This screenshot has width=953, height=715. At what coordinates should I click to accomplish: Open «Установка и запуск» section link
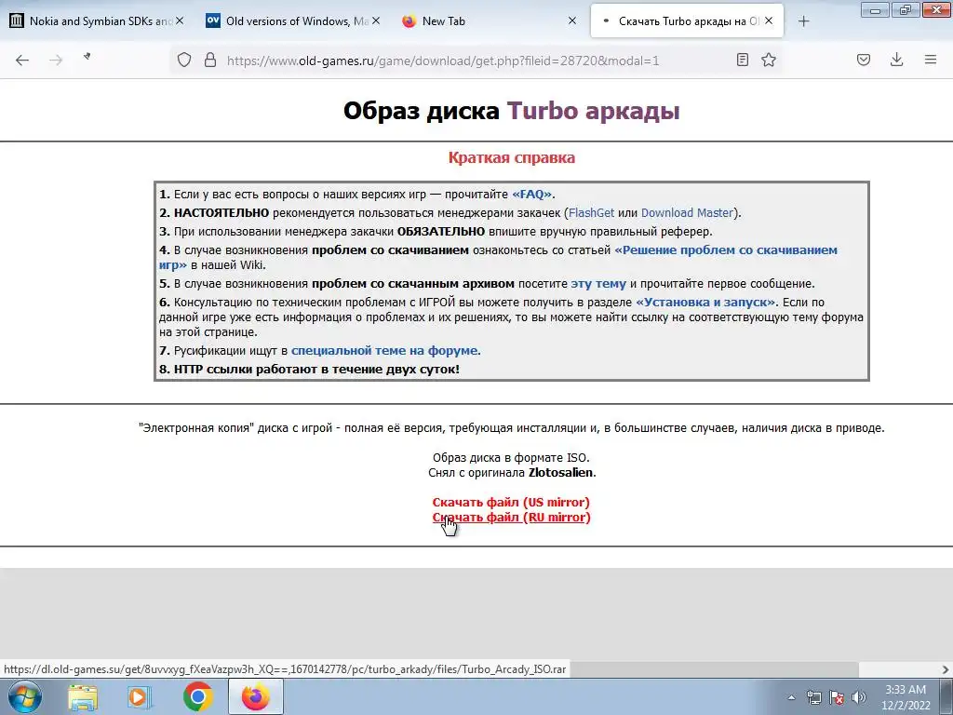[x=705, y=303]
